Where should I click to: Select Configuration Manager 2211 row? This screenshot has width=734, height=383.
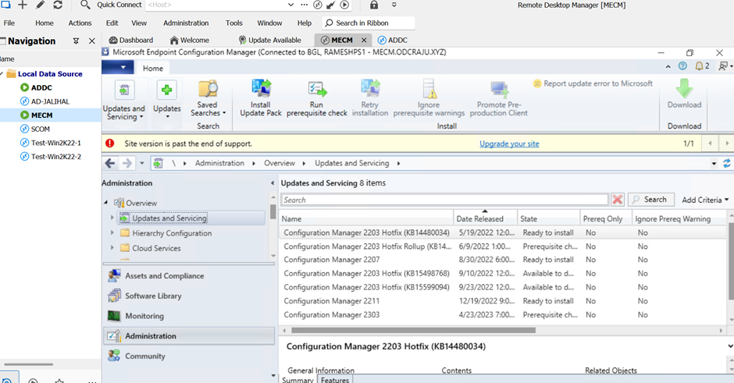(503, 300)
